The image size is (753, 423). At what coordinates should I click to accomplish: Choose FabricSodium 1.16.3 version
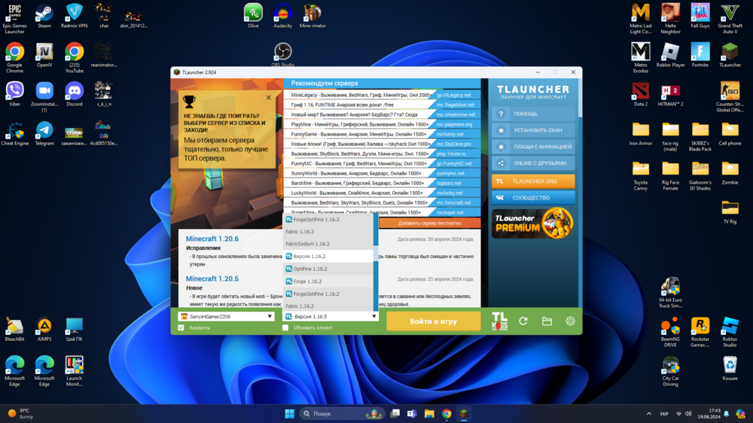pyautogui.click(x=328, y=244)
